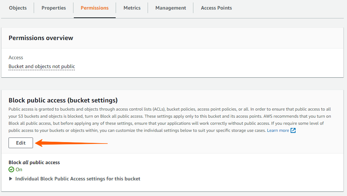Open the external link icon beside Learn more

pos(293,130)
